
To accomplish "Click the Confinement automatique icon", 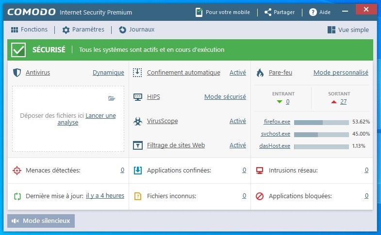I will (x=138, y=73).
